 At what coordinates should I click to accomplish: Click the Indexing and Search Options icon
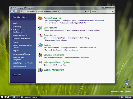(x=40, y=62)
